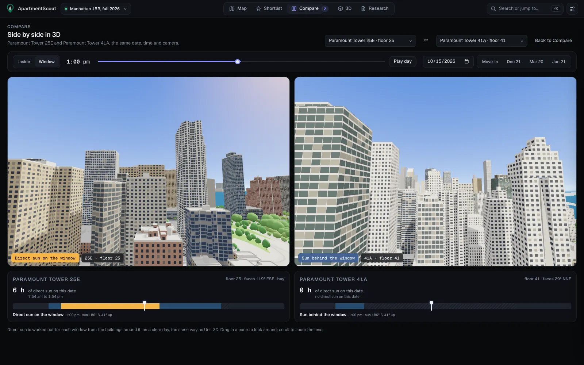Click 'floor 25 · faces 119° ESE · bay' text
This screenshot has height=365, width=584.
(x=255, y=279)
